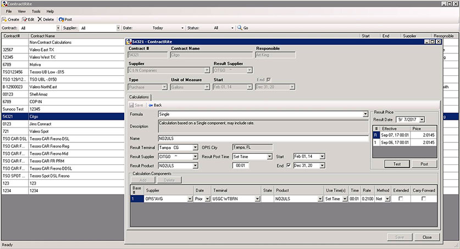Screen dimensions: 460x249
Task: Open the File menu
Action: coord(9,12)
